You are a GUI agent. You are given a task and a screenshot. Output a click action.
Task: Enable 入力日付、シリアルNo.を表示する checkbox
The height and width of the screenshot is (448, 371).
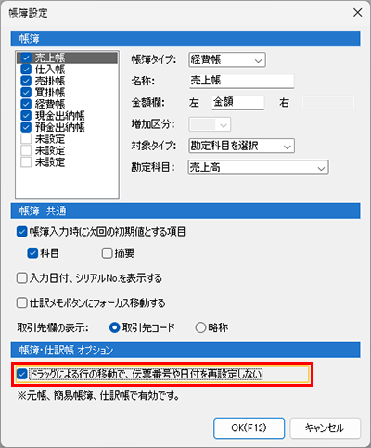pos(21,278)
